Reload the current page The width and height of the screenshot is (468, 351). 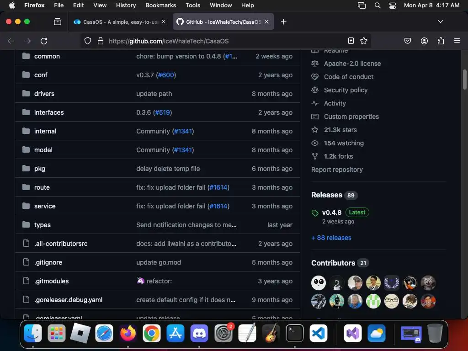point(44,41)
